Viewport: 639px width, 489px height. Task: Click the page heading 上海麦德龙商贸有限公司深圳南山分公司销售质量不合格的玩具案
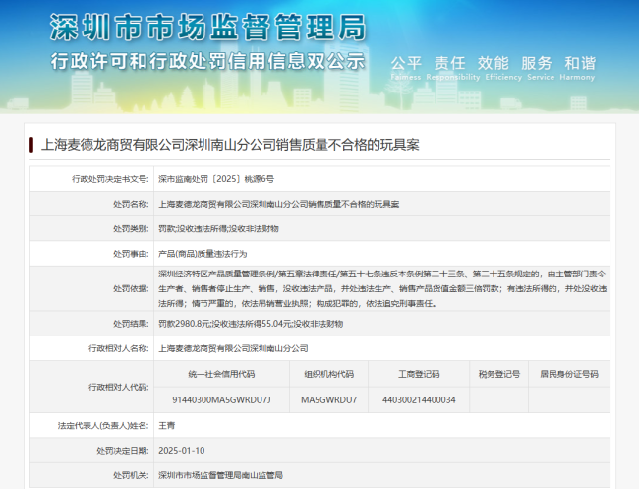230,145
